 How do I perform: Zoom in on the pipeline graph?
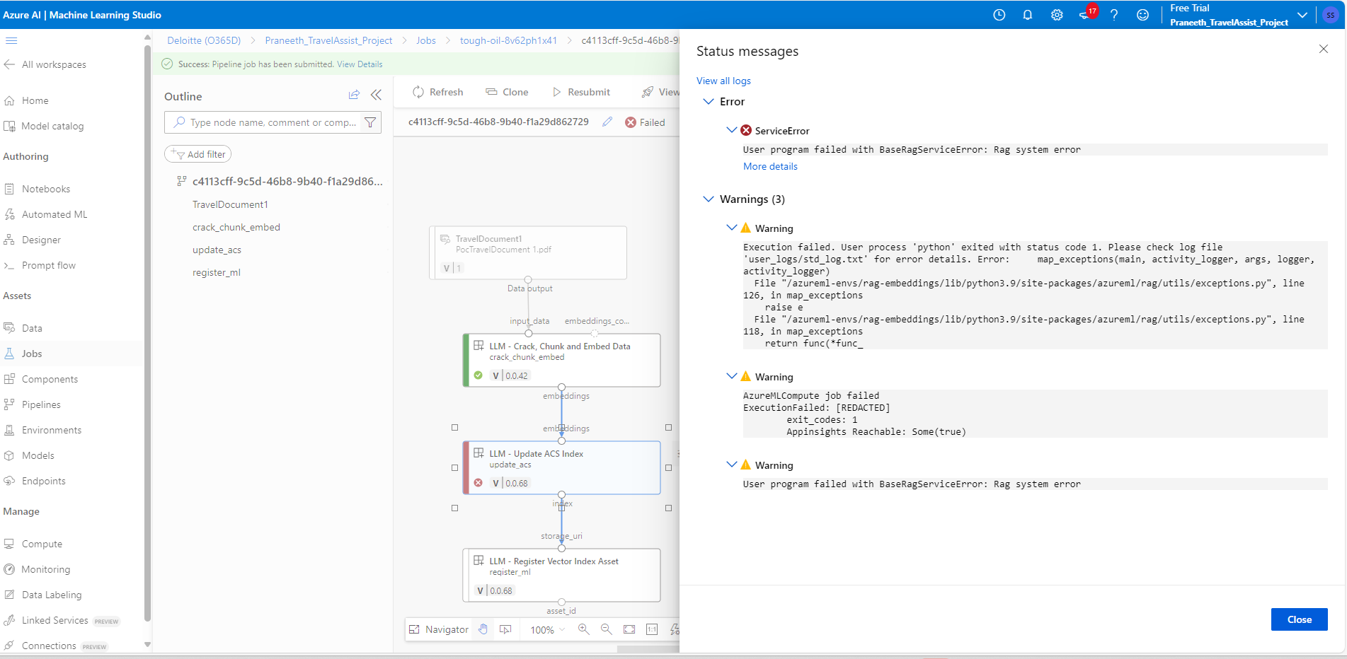coord(584,629)
